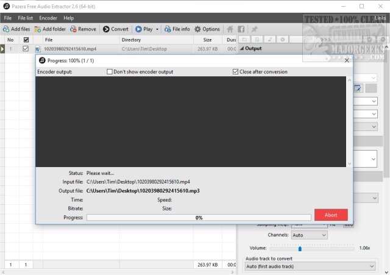
Task: Toggle Close after conversion checkbox
Action: tap(235, 72)
